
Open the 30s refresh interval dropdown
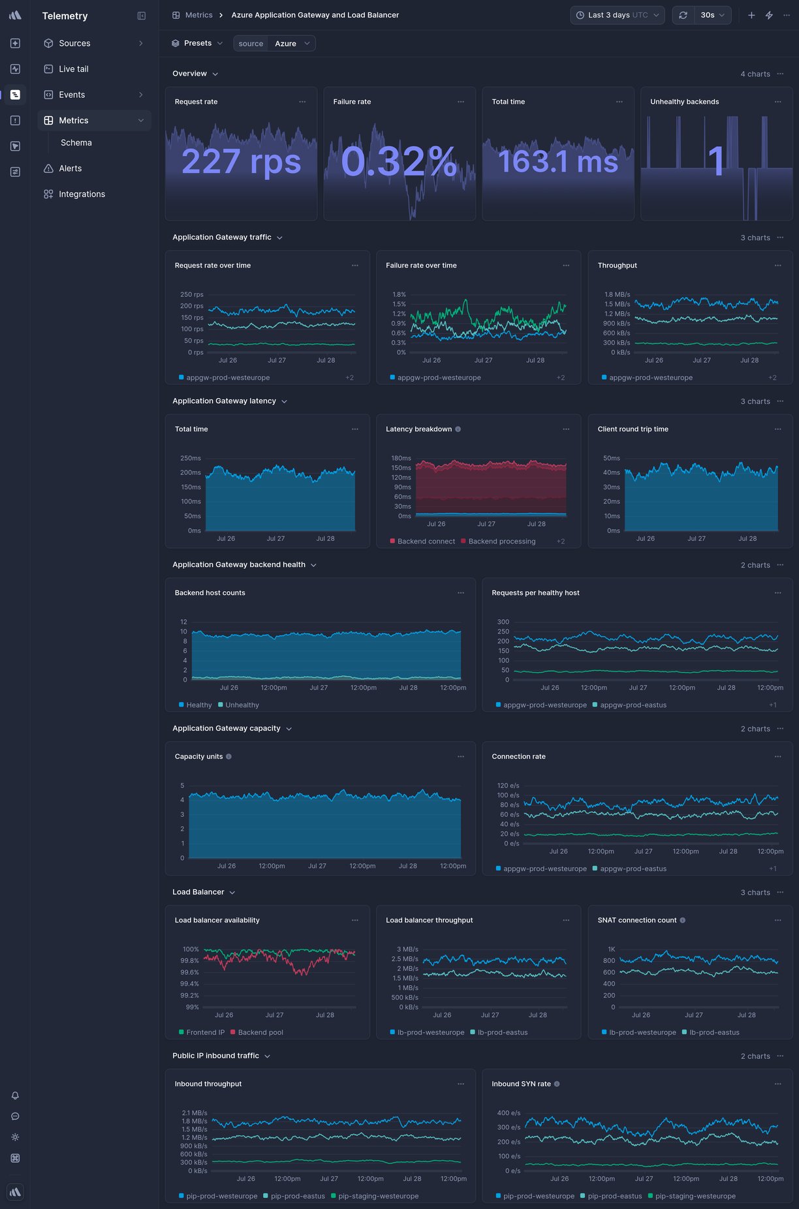point(713,15)
